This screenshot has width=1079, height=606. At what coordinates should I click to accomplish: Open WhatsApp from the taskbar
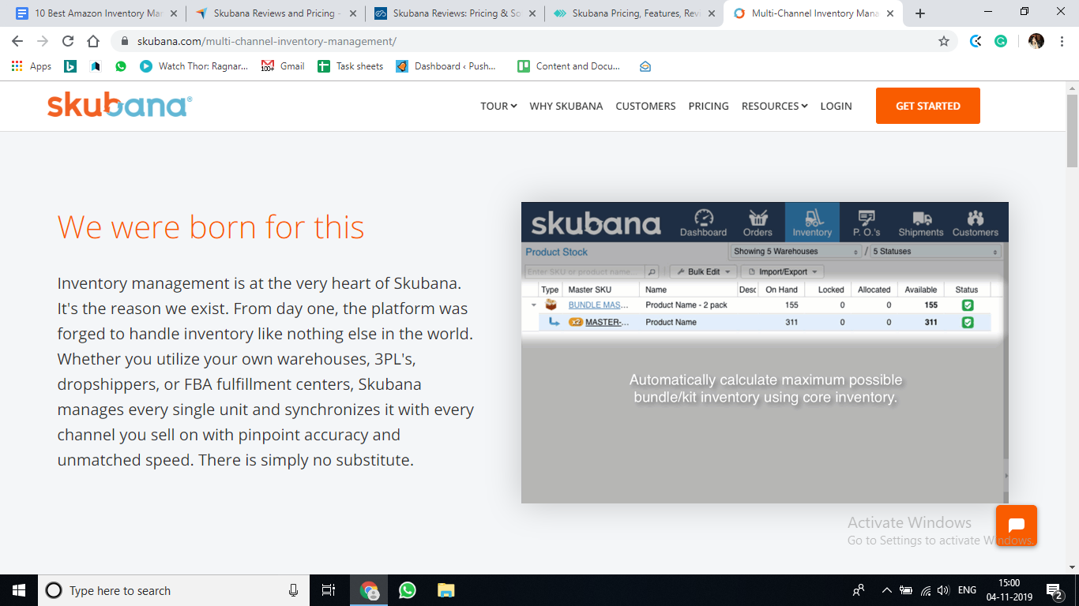(x=408, y=590)
